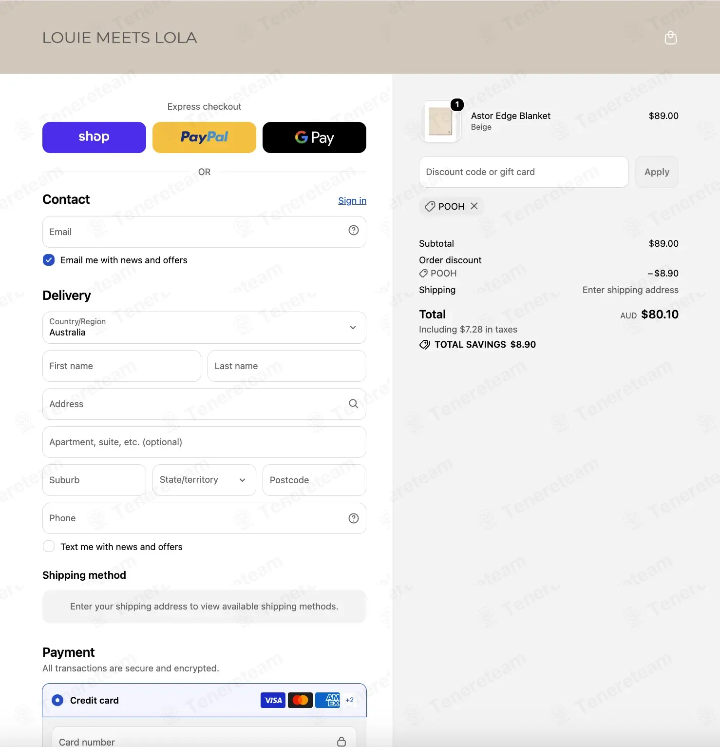The height and width of the screenshot is (747, 720).
Task: Click the American Express logo
Action: [x=327, y=700]
